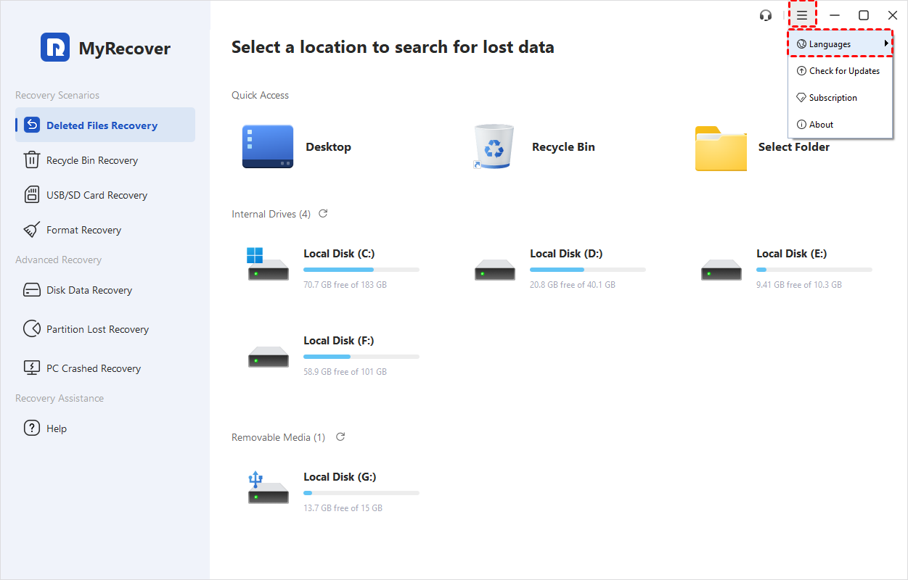Go to Format Recovery scenario
This screenshot has width=908, height=580.
[x=83, y=230]
